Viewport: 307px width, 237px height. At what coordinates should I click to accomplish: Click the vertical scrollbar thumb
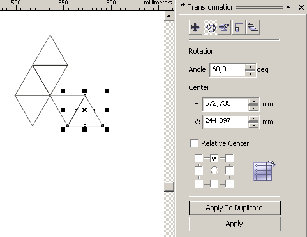(x=169, y=187)
